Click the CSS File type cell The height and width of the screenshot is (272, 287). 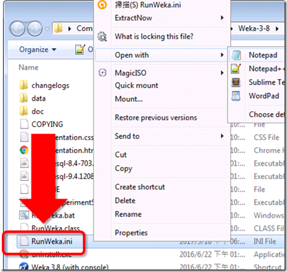pyautogui.click(x=267, y=137)
